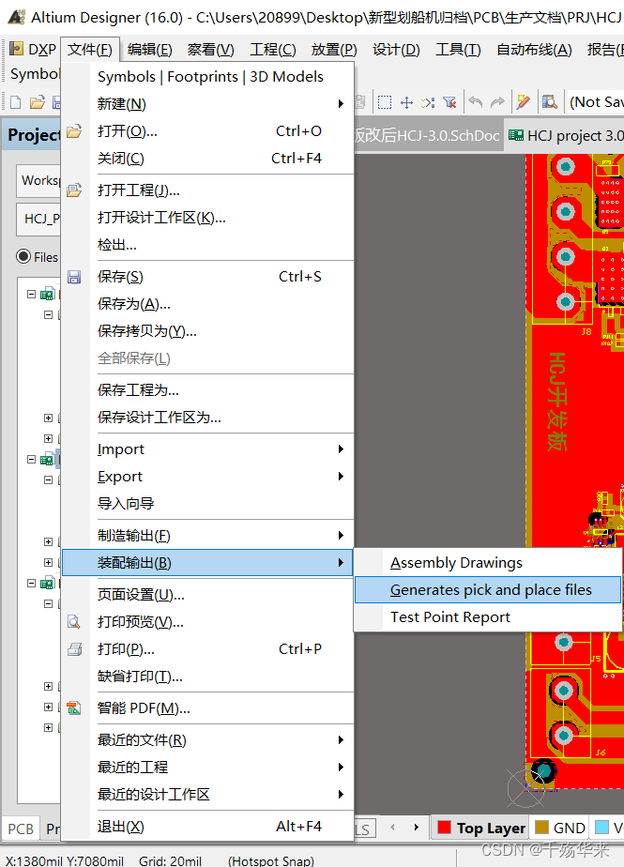Click the open folder toolbar icon
Screen dimensions: 624x867
pos(37,102)
